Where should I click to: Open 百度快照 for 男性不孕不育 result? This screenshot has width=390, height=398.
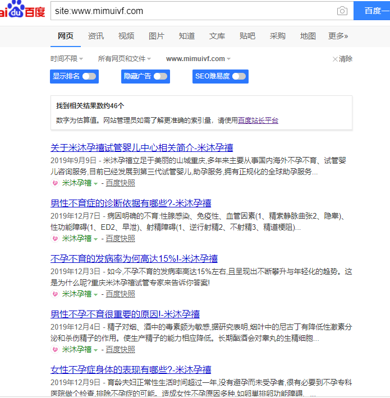click(120, 350)
